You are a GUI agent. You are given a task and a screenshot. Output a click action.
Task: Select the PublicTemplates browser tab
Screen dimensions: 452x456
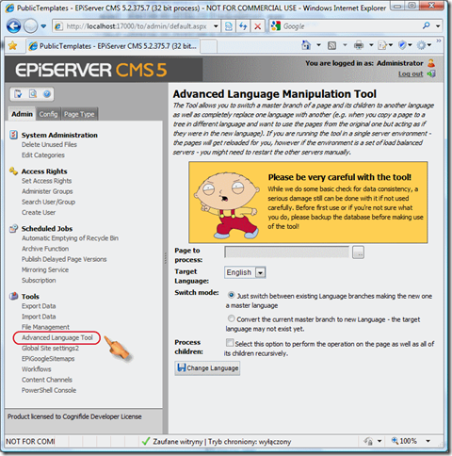pos(113,46)
